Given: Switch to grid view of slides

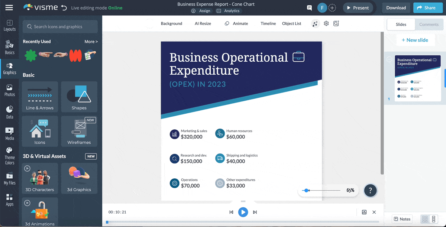Looking at the screenshot, I should pos(425,219).
